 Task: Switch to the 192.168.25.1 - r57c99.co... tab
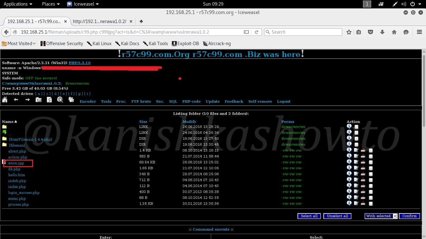[x=36, y=21]
